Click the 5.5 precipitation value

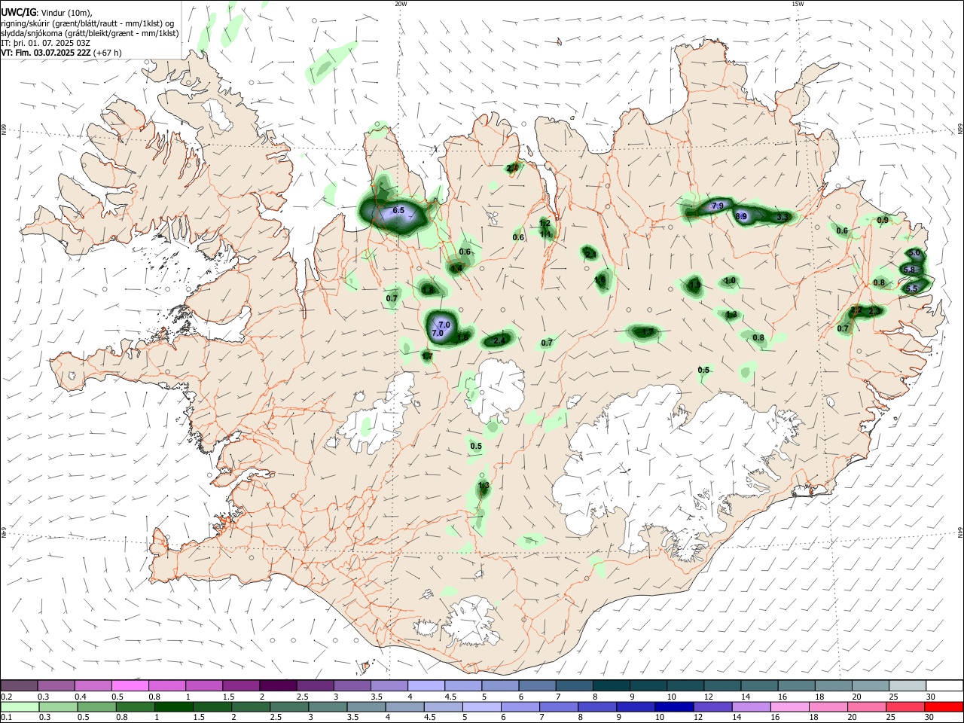pyautogui.click(x=911, y=288)
